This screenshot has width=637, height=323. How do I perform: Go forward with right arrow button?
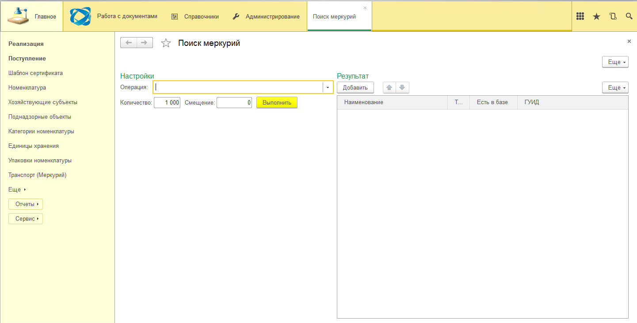(145, 43)
